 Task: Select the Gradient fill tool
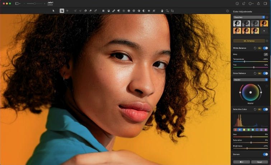(x=103, y=11)
